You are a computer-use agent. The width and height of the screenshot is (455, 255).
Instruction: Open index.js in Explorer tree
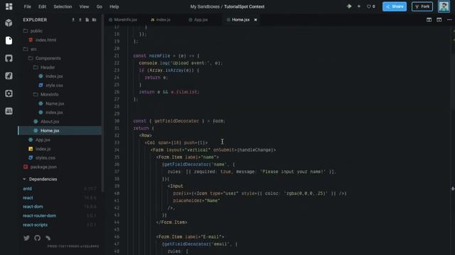pyautogui.click(x=43, y=149)
